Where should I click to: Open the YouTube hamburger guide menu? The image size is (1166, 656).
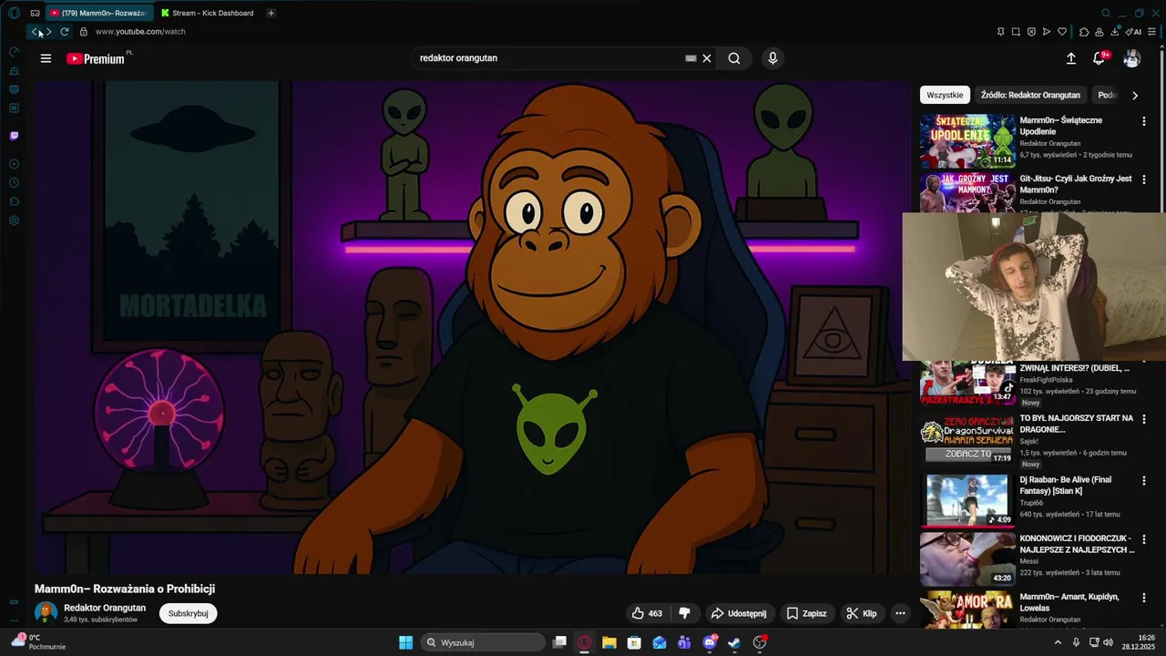46,58
